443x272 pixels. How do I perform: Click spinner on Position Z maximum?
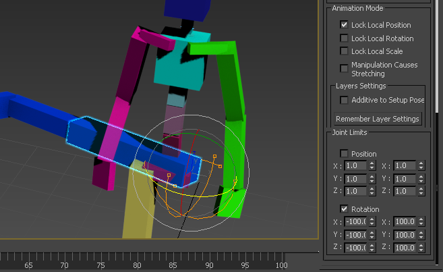click(x=421, y=191)
